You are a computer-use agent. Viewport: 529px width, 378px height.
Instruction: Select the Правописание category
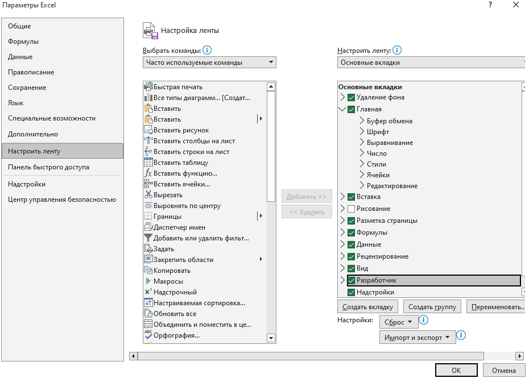63,72
